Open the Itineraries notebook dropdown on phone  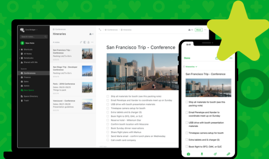(x=191, y=67)
